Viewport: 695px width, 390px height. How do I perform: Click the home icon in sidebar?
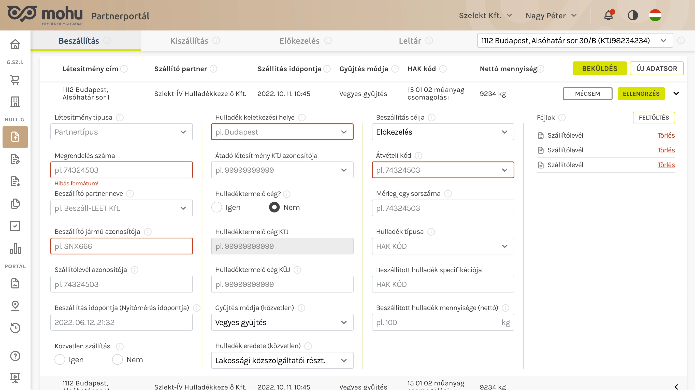(15, 44)
